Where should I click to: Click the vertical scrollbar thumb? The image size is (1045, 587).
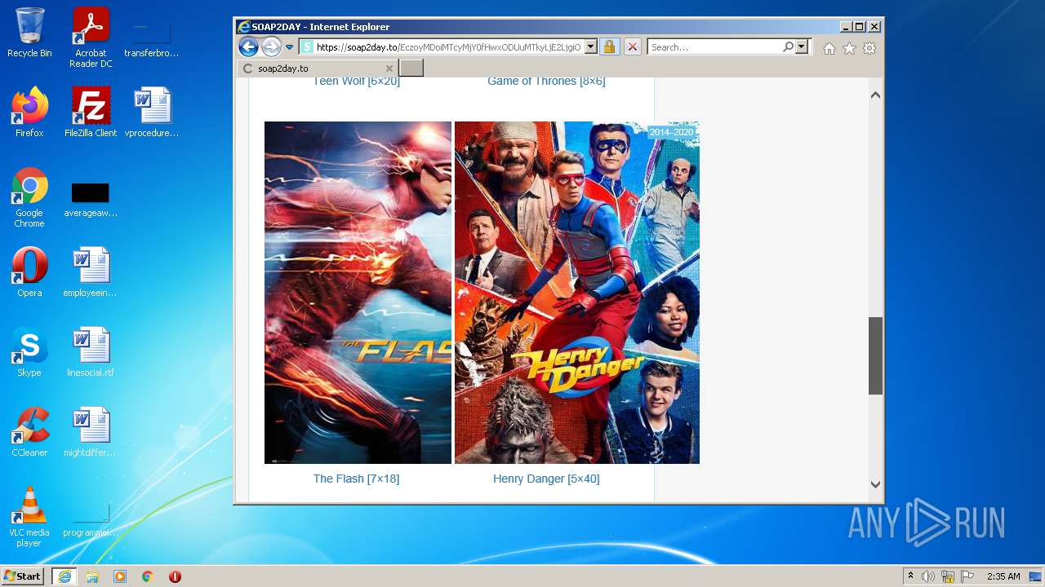click(x=875, y=355)
